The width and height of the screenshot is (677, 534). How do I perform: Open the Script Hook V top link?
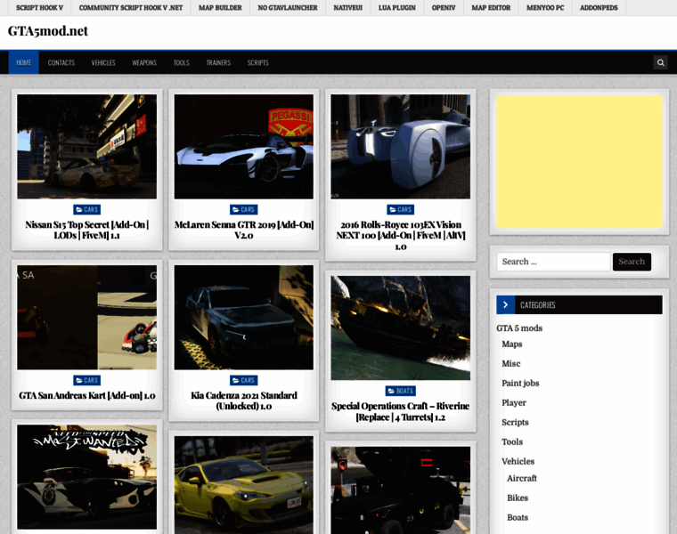[x=40, y=8]
